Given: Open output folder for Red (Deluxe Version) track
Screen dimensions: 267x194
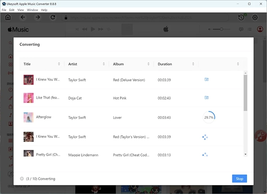Looking at the screenshot, I should 206,80.
